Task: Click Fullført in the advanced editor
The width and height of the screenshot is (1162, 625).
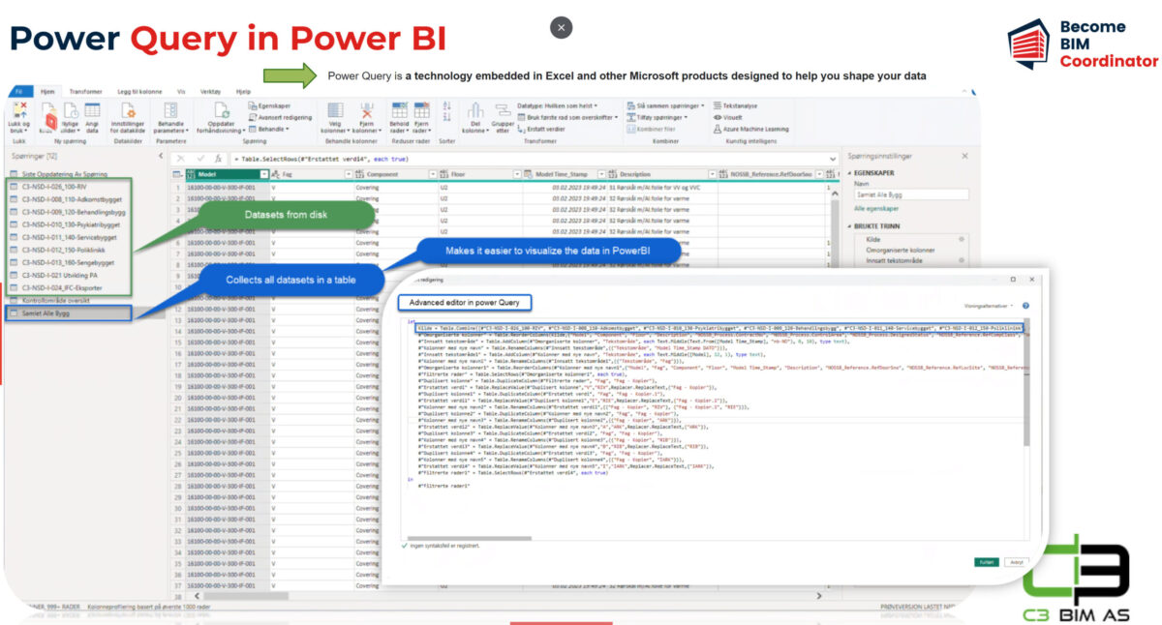Action: (987, 562)
